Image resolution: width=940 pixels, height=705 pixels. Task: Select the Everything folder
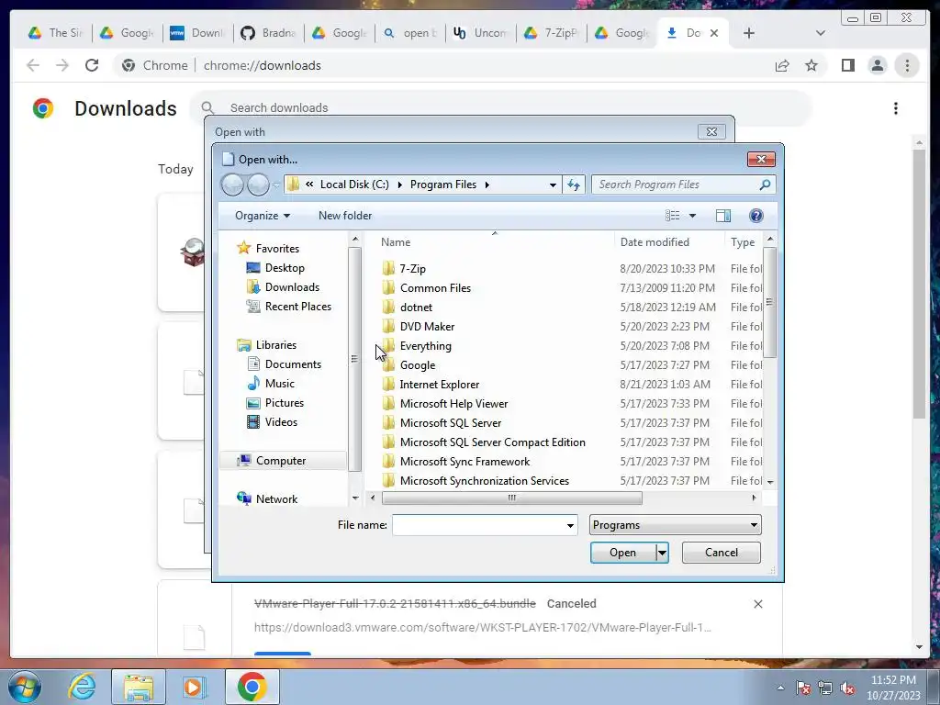pos(425,346)
